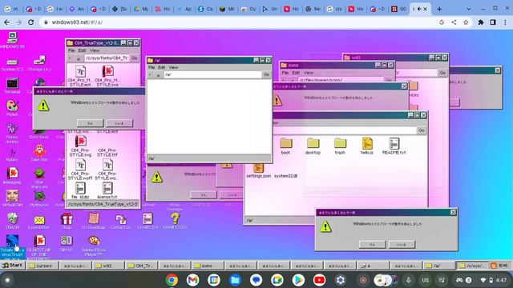Open the Storage (A:) drive icon
Image resolution: width=513 pixels, height=288 pixels.
(x=39, y=64)
